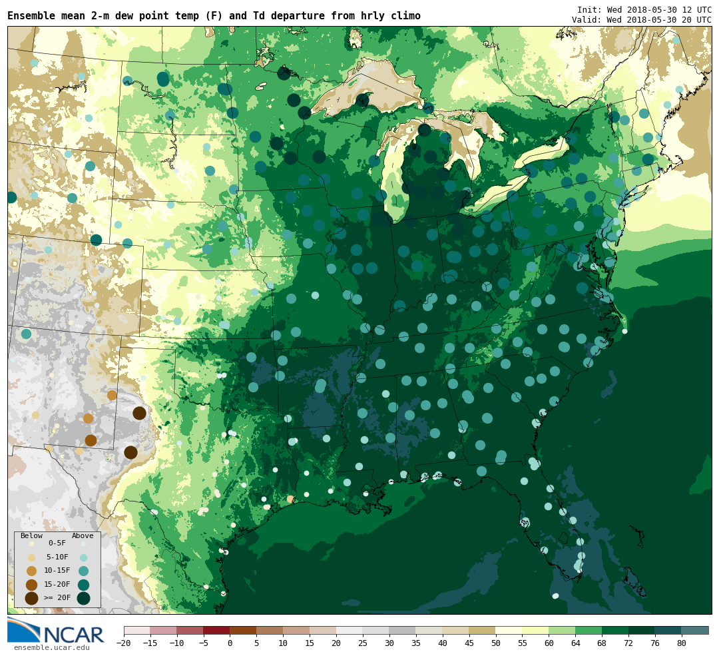This screenshot has width=719, height=656.
Task: Open the ensemble.ucar.edu link text
Action: coord(52,647)
